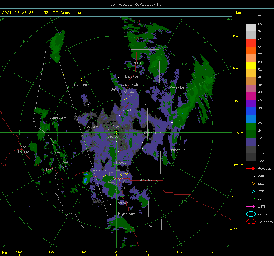
Task: Select the slate purple 10-0 dBZ swatch
Action: pos(251,142)
